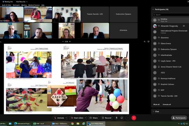Image resolution: width=189 pixels, height=126 pixels.
Task: Collapse menu with Hide Menu Bar
Action: click(22, 2)
